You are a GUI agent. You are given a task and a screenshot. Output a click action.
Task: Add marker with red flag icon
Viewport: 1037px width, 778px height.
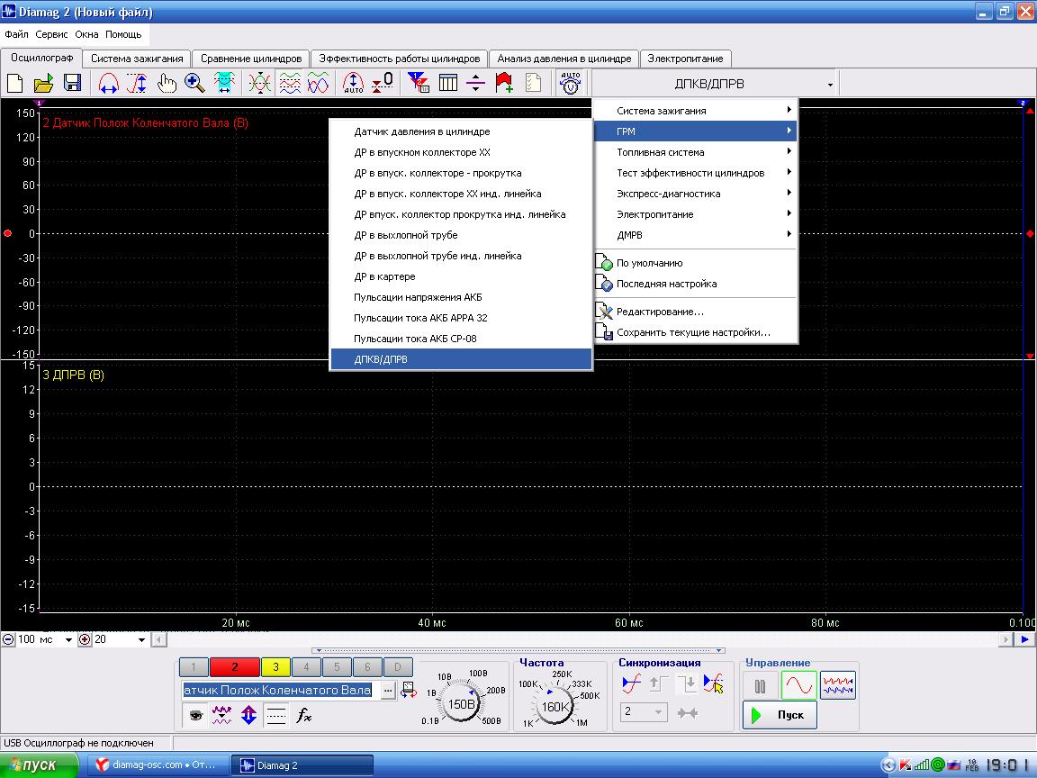[504, 84]
